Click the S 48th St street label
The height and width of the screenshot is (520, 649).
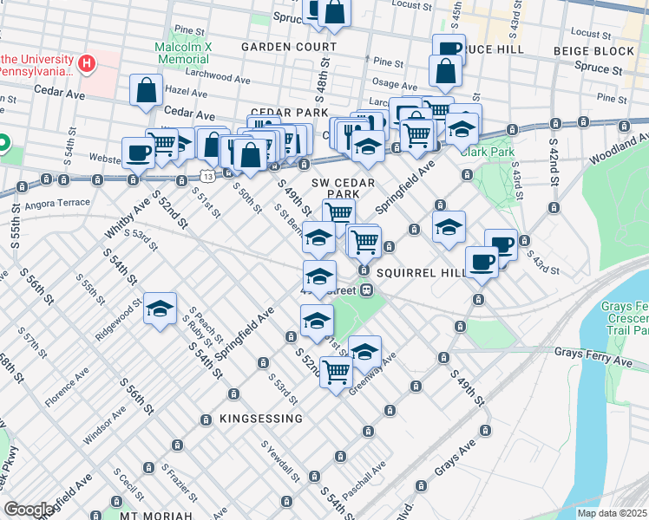323,81
